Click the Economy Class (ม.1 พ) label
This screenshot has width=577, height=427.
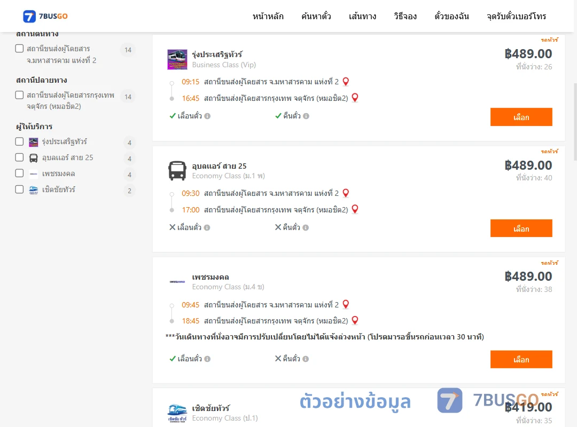point(228,176)
